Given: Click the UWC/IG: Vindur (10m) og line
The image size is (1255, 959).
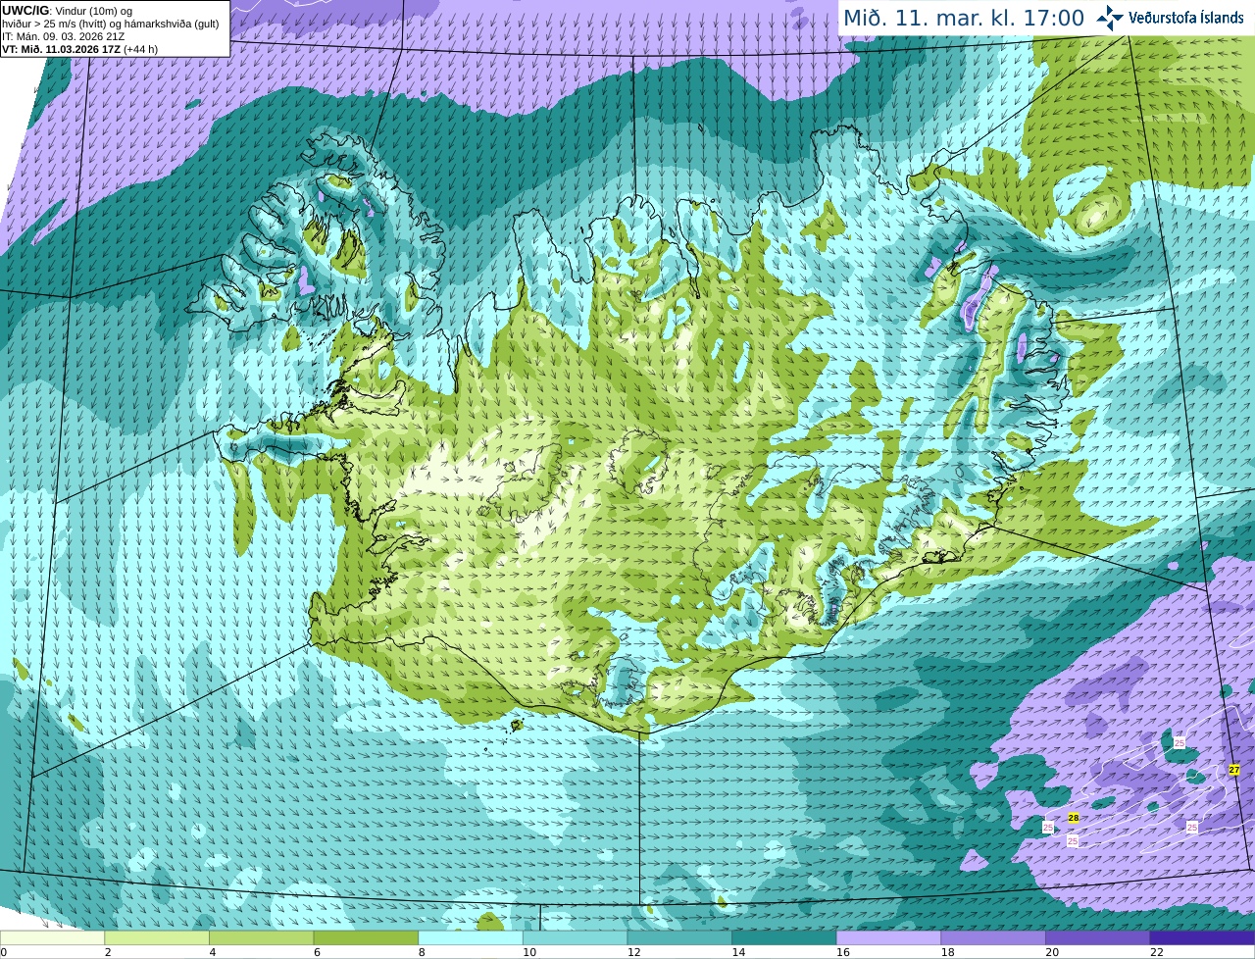Looking at the screenshot, I should (68, 11).
